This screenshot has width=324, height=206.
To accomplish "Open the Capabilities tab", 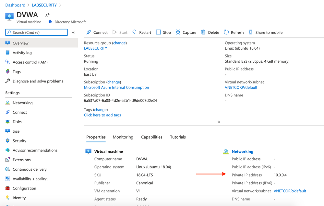I will (x=151, y=137).
